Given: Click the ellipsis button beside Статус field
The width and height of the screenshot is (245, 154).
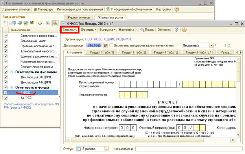Looking at the screenshot, I should pyautogui.click(x=107, y=149).
